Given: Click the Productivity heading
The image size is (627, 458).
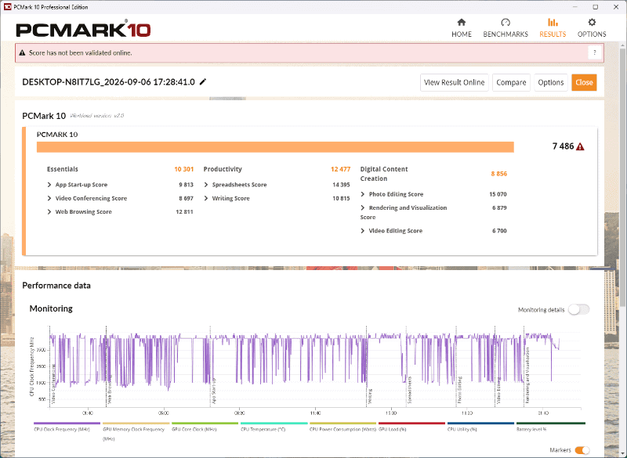Looking at the screenshot, I should [x=223, y=169].
